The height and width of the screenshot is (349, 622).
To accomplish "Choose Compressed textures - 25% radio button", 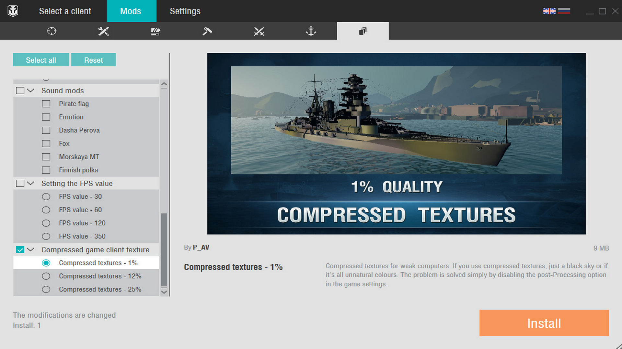I will click(x=46, y=289).
